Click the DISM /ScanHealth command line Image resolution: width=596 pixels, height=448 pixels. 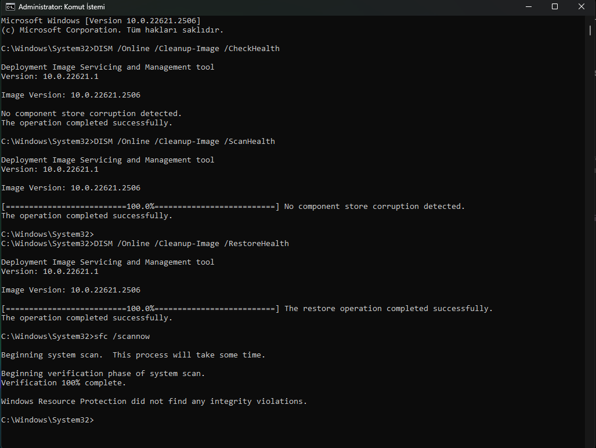[x=138, y=142]
